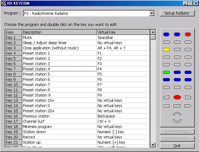Image resolution: width=199 pixels, height=152 pixels.
Task: Select the 'Preset station 20+' cell
Action: pos(60,111)
